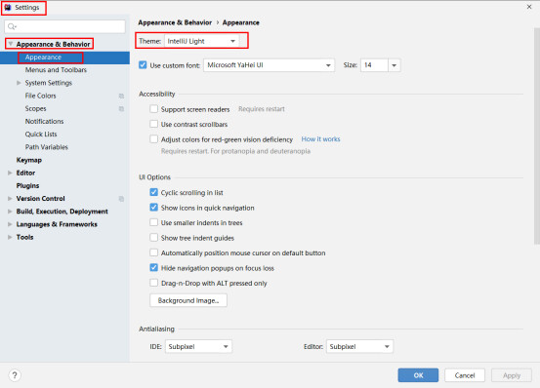The height and width of the screenshot is (388, 540).
Task: Open the How it works link
Action: coord(320,138)
